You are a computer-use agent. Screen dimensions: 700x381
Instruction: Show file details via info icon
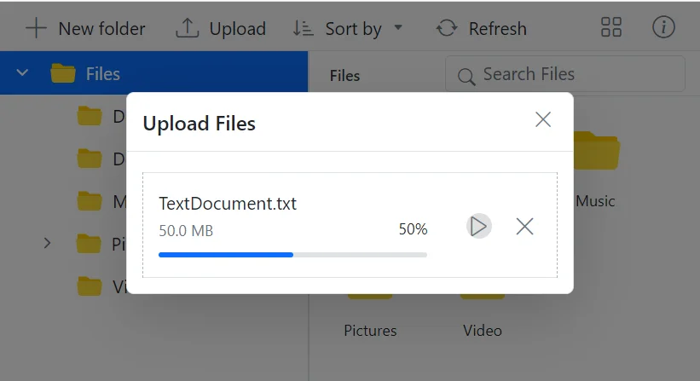(x=663, y=27)
